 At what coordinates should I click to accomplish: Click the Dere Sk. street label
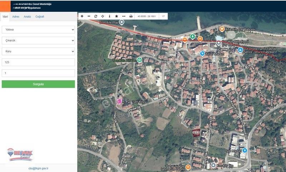tap(185, 84)
